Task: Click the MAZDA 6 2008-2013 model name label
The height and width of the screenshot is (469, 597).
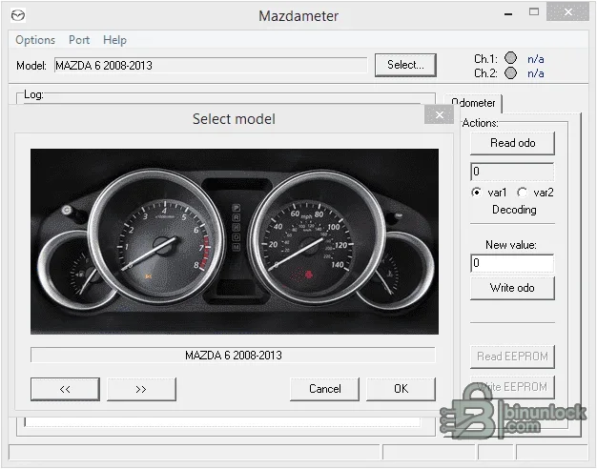Action: tap(233, 356)
